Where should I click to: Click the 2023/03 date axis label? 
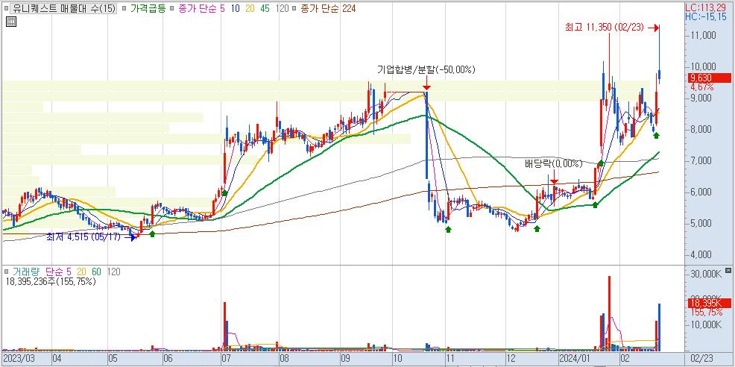click(x=19, y=359)
